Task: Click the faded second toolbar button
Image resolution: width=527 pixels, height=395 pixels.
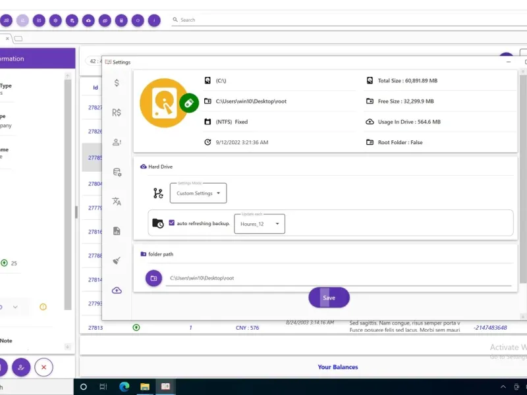Action: point(22,20)
